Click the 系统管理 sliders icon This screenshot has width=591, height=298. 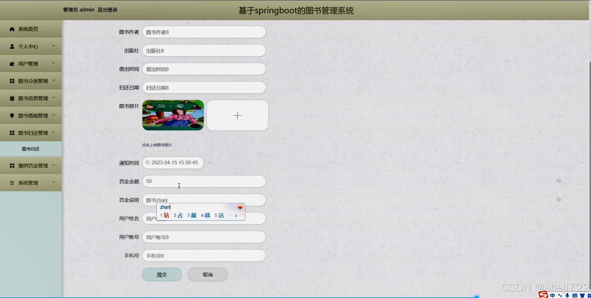point(12,183)
